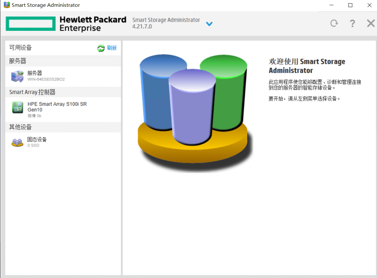Viewport: 377px width, 278px height.
Task: Click the server computer icon
Action: pos(17,76)
